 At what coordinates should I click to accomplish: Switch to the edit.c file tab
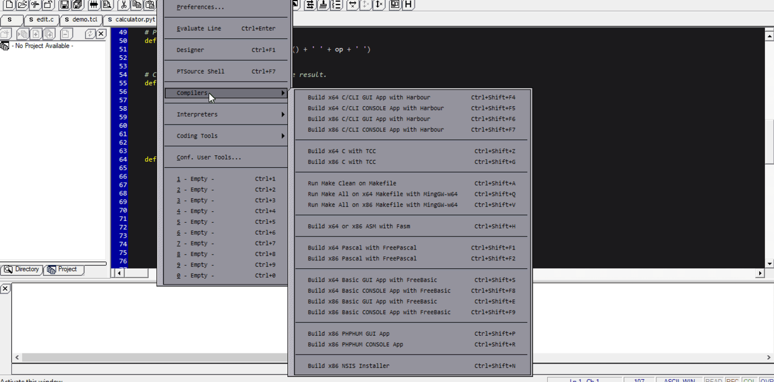(x=41, y=19)
